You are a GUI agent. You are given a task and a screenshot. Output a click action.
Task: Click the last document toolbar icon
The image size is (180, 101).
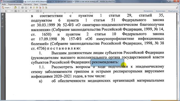pyautogui.click(x=46, y=8)
